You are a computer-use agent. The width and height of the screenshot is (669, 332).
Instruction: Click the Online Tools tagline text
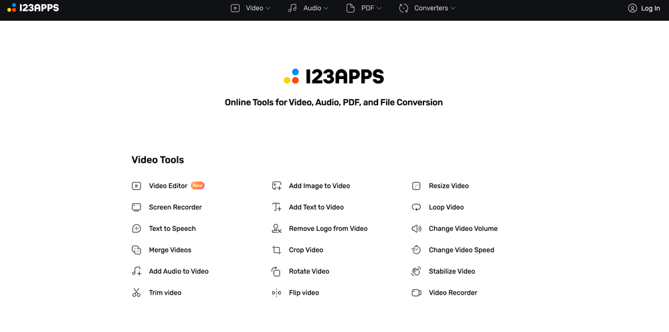click(334, 102)
